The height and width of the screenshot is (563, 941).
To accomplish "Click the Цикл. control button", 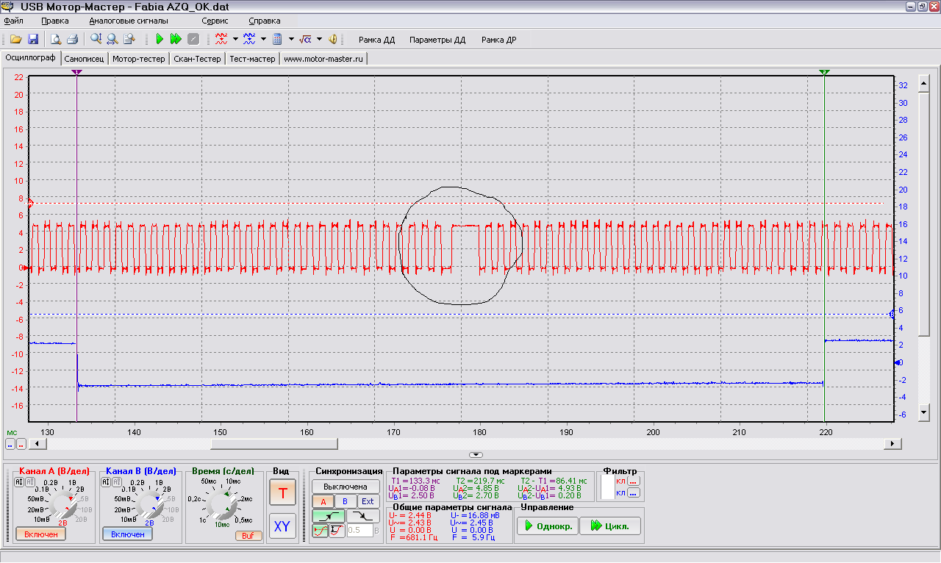I will tap(609, 526).
